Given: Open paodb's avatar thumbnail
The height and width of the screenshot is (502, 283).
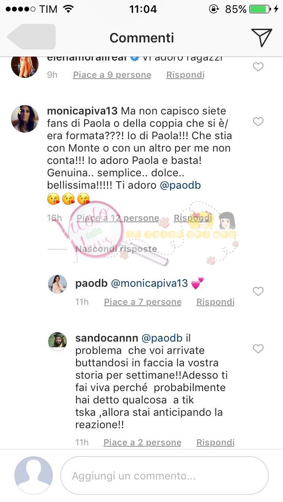Looking at the screenshot, I should point(57,284).
